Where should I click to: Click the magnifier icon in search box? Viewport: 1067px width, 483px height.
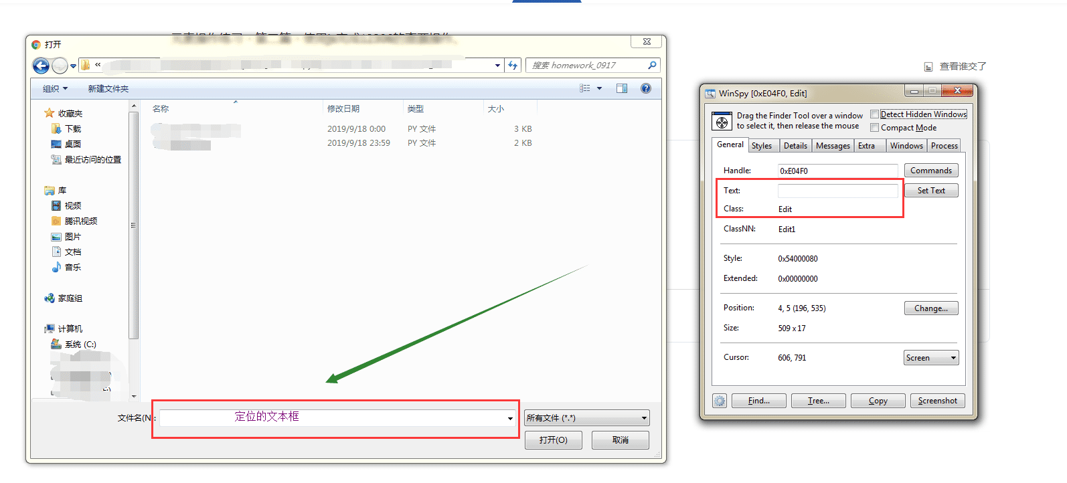652,65
